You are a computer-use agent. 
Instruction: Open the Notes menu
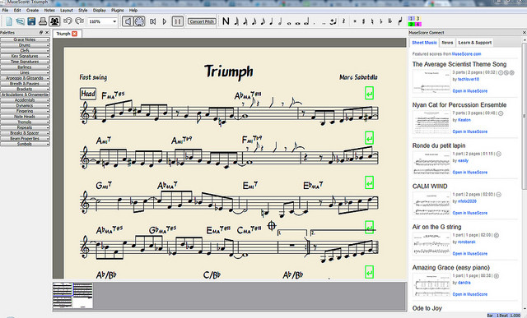coord(49,11)
